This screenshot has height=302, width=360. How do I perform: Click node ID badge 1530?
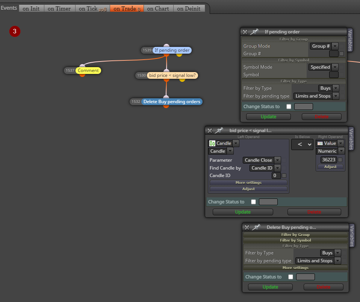click(141, 75)
